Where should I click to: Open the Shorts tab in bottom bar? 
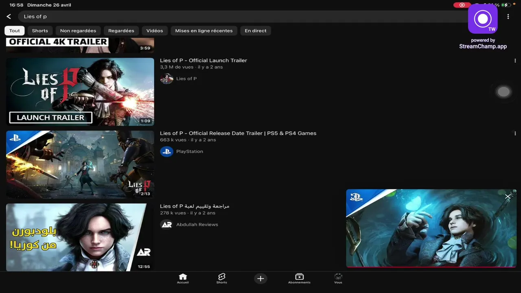pos(221,278)
